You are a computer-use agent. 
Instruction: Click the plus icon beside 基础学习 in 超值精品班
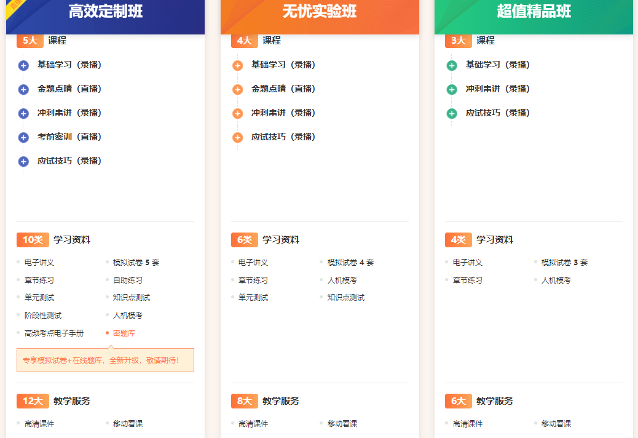pos(452,65)
